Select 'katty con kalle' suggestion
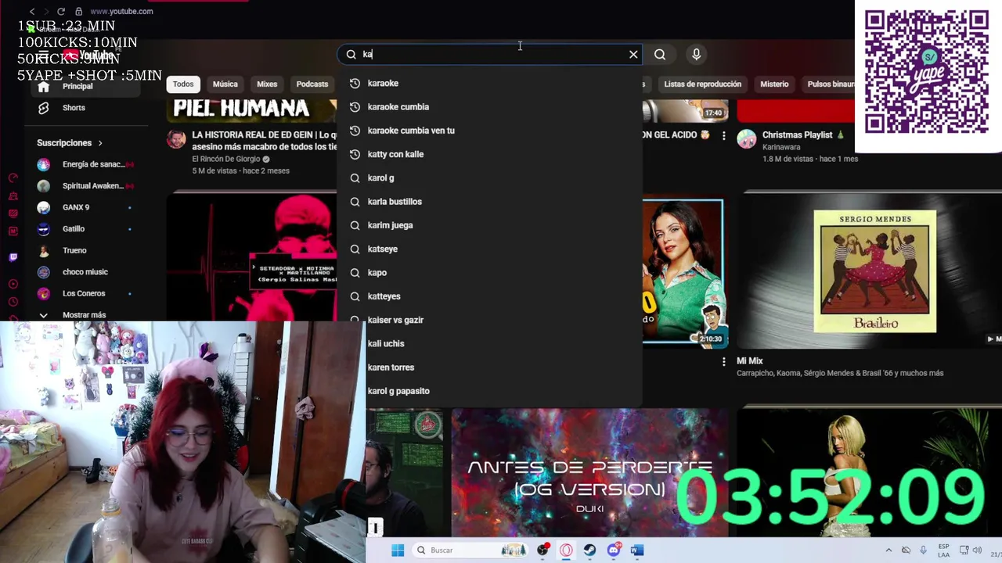The height and width of the screenshot is (563, 1002). click(489, 154)
